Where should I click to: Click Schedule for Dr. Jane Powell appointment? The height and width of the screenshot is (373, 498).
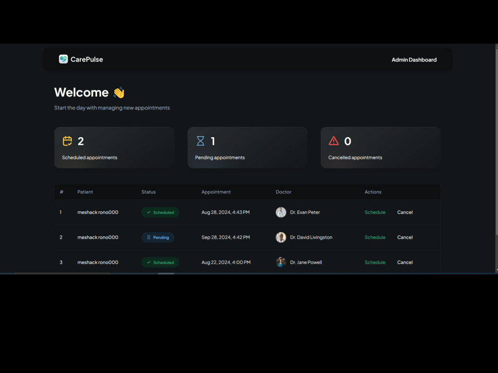[375, 262]
